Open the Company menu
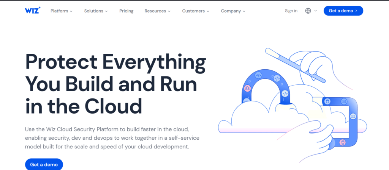Viewport: 389px width, 170px height. [231, 11]
